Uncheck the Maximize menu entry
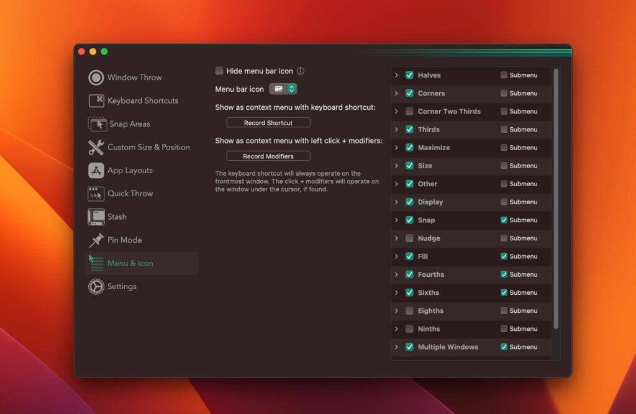The image size is (636, 414). click(x=409, y=147)
